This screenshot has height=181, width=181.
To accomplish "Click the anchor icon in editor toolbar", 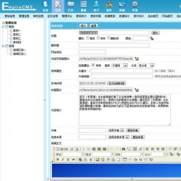I will point(91,159).
